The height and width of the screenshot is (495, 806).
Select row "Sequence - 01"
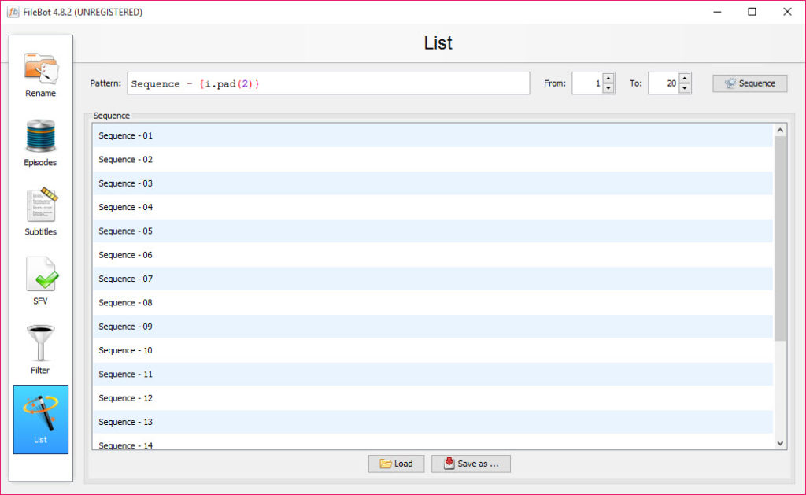(x=433, y=135)
